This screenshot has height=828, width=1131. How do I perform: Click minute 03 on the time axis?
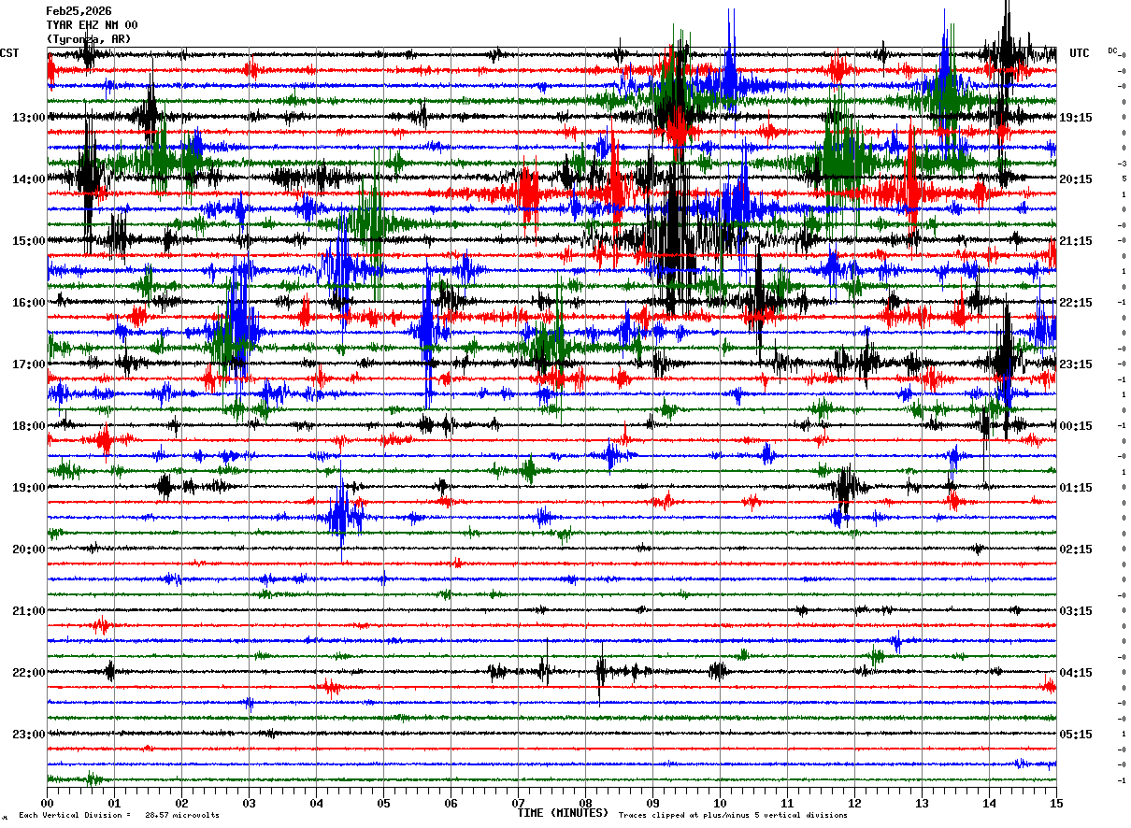[x=250, y=803]
